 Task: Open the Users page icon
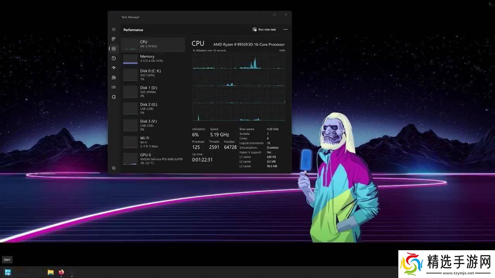(x=114, y=78)
